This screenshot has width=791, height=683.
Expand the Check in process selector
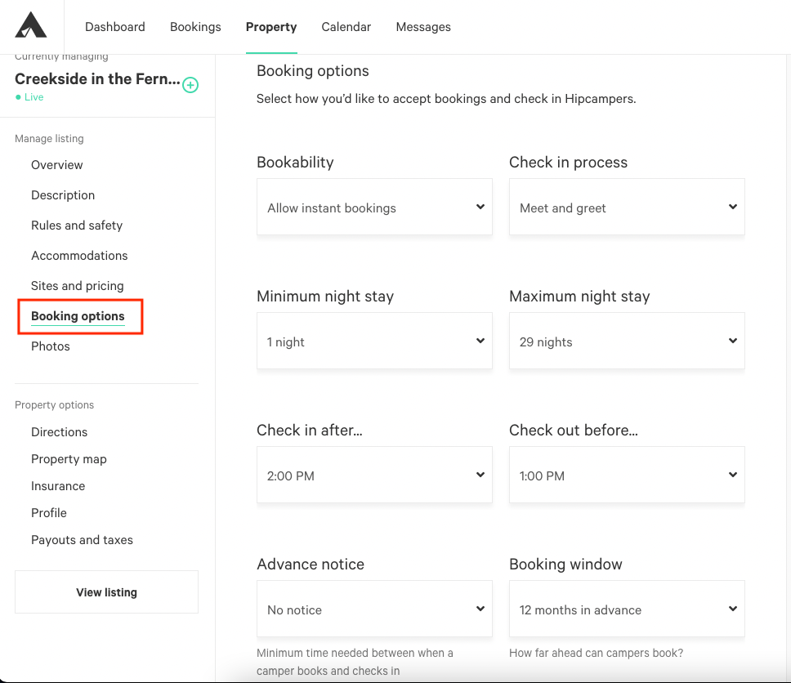(627, 207)
